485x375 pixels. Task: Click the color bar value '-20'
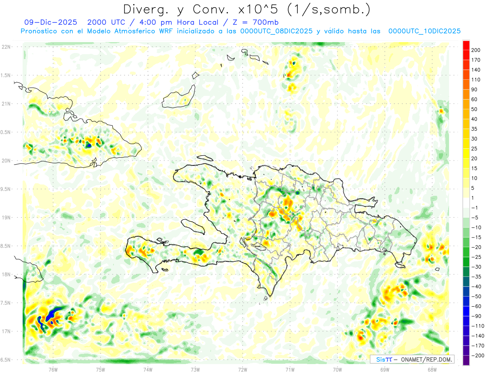[477, 247]
